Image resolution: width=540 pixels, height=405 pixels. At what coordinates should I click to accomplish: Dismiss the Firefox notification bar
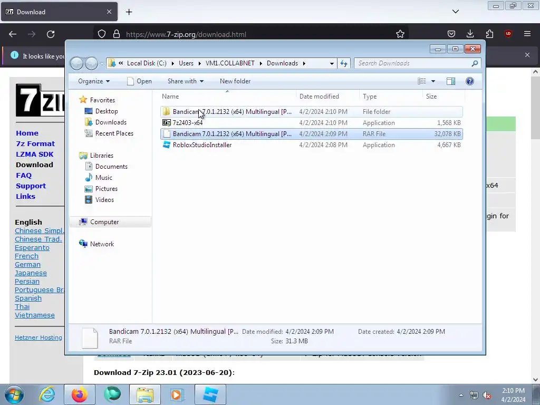click(x=527, y=55)
